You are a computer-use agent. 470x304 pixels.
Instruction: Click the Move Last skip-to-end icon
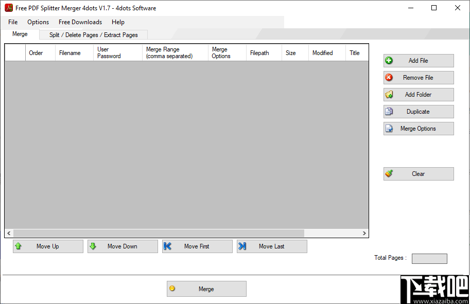point(243,246)
